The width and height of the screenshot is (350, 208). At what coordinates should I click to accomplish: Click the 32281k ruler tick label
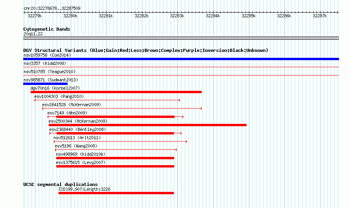106,16
